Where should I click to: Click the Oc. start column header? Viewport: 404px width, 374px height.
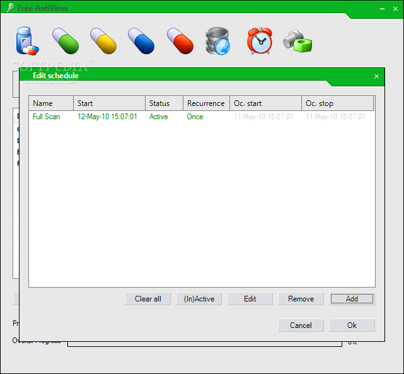click(x=265, y=103)
